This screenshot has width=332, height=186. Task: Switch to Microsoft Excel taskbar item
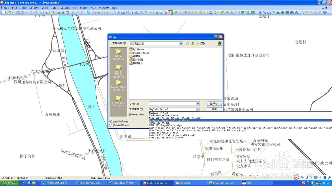coord(223,183)
